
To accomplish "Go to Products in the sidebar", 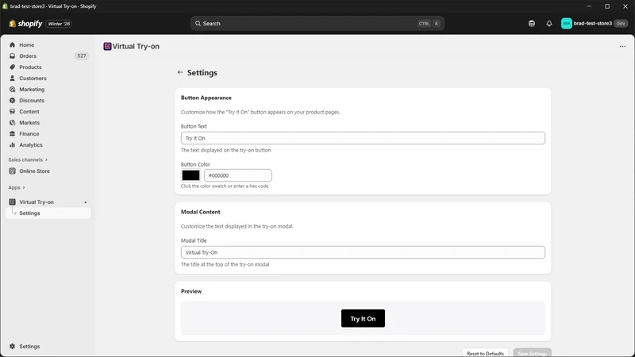I will pyautogui.click(x=48, y=67).
